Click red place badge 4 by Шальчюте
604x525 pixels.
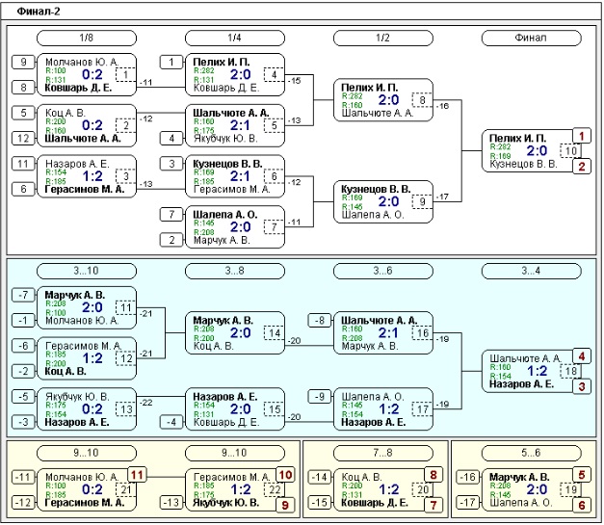[x=582, y=356]
